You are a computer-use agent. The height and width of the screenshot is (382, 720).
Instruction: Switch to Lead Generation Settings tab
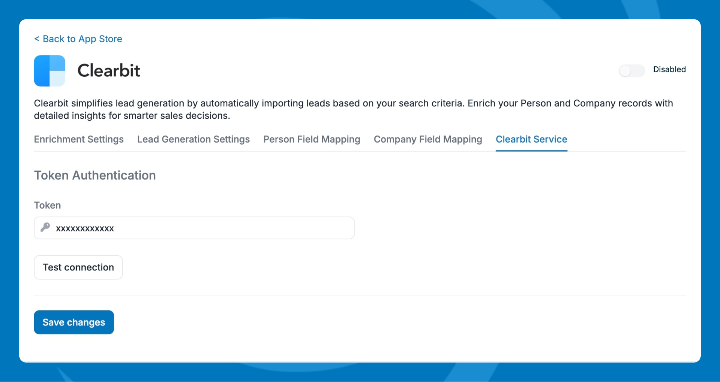point(193,139)
